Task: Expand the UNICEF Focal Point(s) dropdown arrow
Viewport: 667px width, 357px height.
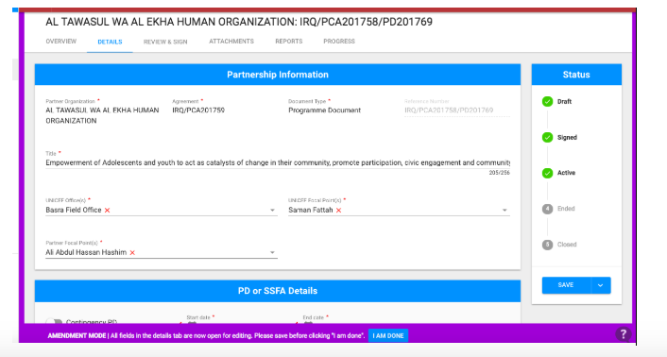Action: (x=505, y=211)
